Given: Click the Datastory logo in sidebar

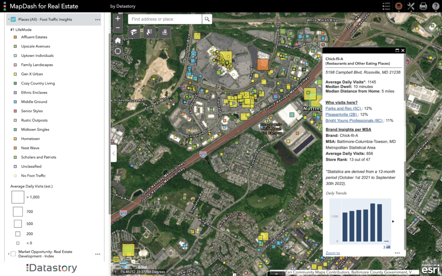Looking at the screenshot, I should click(x=52, y=268).
